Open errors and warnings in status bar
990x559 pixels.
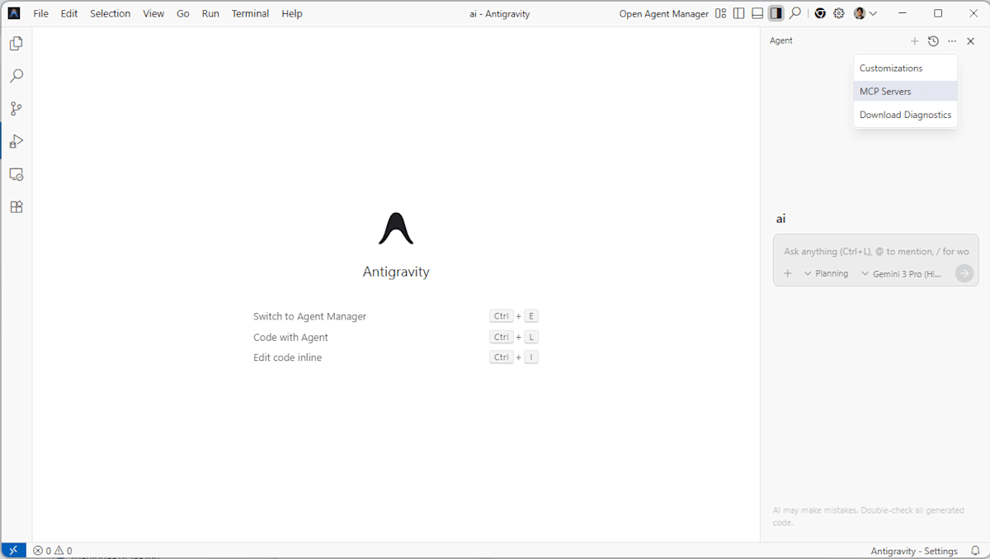[52, 551]
